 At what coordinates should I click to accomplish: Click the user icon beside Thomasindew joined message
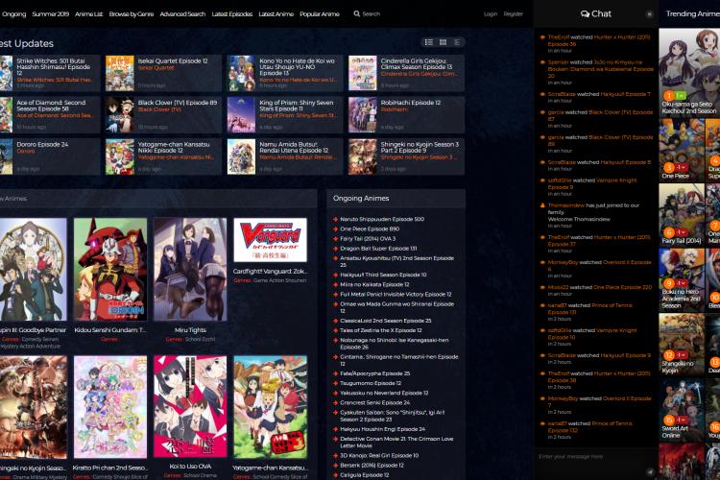(542, 205)
